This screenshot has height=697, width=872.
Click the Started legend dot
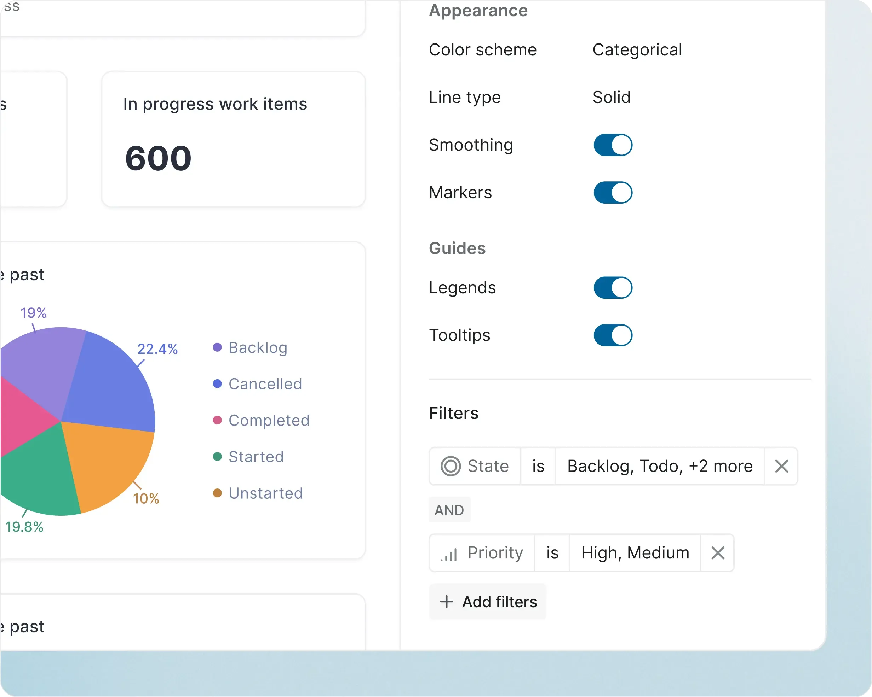(x=217, y=457)
